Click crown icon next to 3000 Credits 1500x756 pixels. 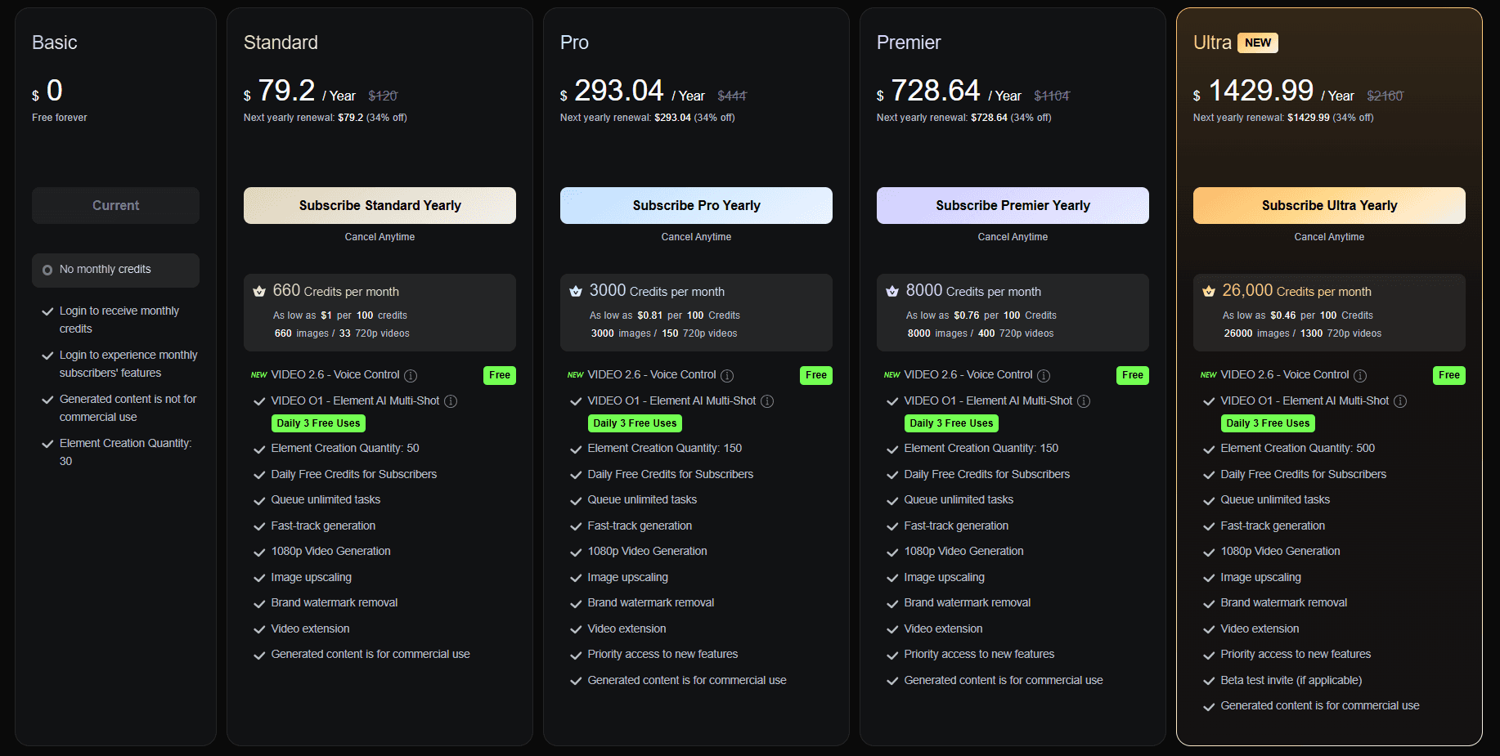click(576, 292)
